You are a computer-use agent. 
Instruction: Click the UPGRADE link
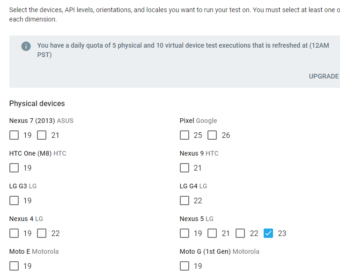(324, 76)
